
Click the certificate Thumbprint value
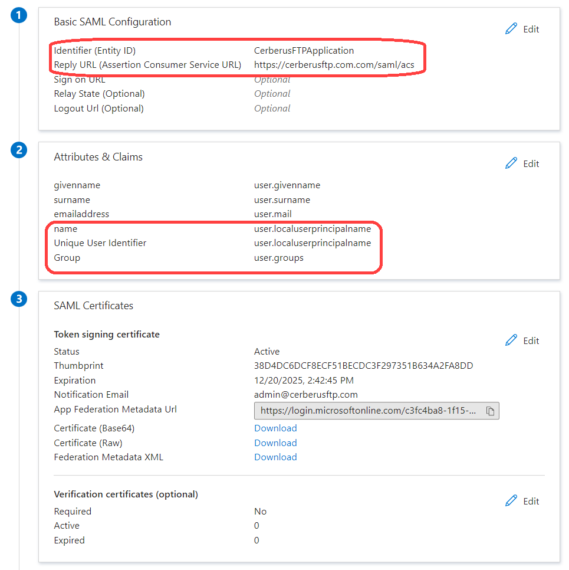coord(363,366)
